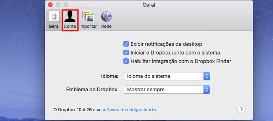Open the Geral preferences switch icon
Screen dimensions: 273x121
[x=54, y=17]
